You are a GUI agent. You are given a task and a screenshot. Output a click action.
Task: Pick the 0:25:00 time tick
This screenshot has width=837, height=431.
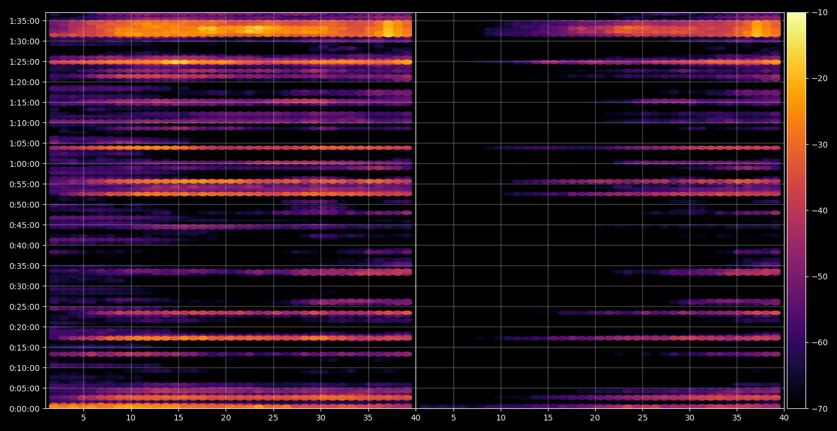pyautogui.click(x=24, y=307)
